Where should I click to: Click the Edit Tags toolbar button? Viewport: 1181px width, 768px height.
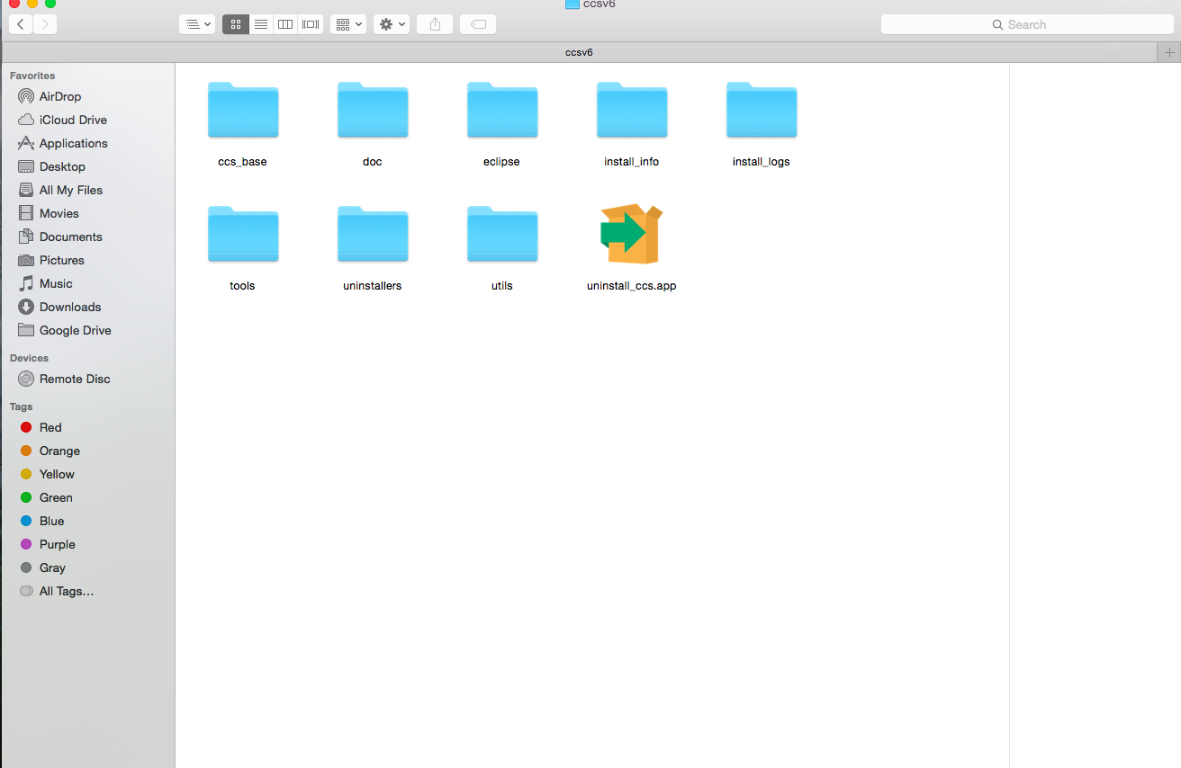click(478, 24)
